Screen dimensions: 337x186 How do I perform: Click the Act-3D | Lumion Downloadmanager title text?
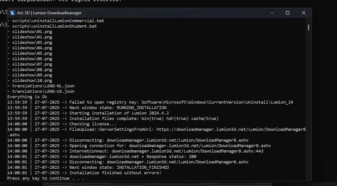[x=49, y=13]
